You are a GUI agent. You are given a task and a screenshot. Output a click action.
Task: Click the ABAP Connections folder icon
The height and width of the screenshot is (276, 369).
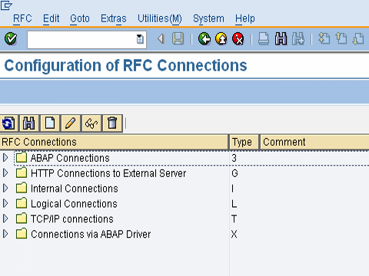pos(22,158)
